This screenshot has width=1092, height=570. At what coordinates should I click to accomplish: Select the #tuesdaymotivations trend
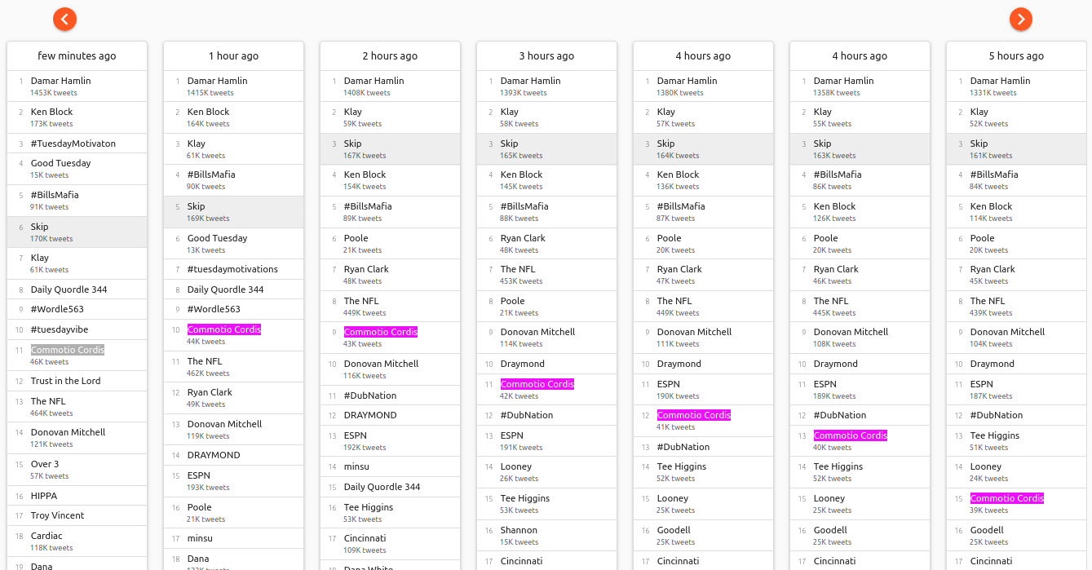pos(234,269)
